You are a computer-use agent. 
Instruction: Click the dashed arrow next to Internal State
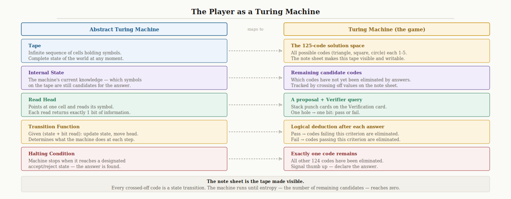point(255,78)
